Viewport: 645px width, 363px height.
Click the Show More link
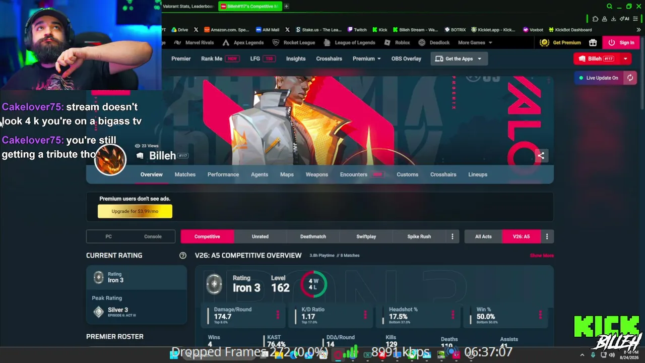pyautogui.click(x=542, y=256)
